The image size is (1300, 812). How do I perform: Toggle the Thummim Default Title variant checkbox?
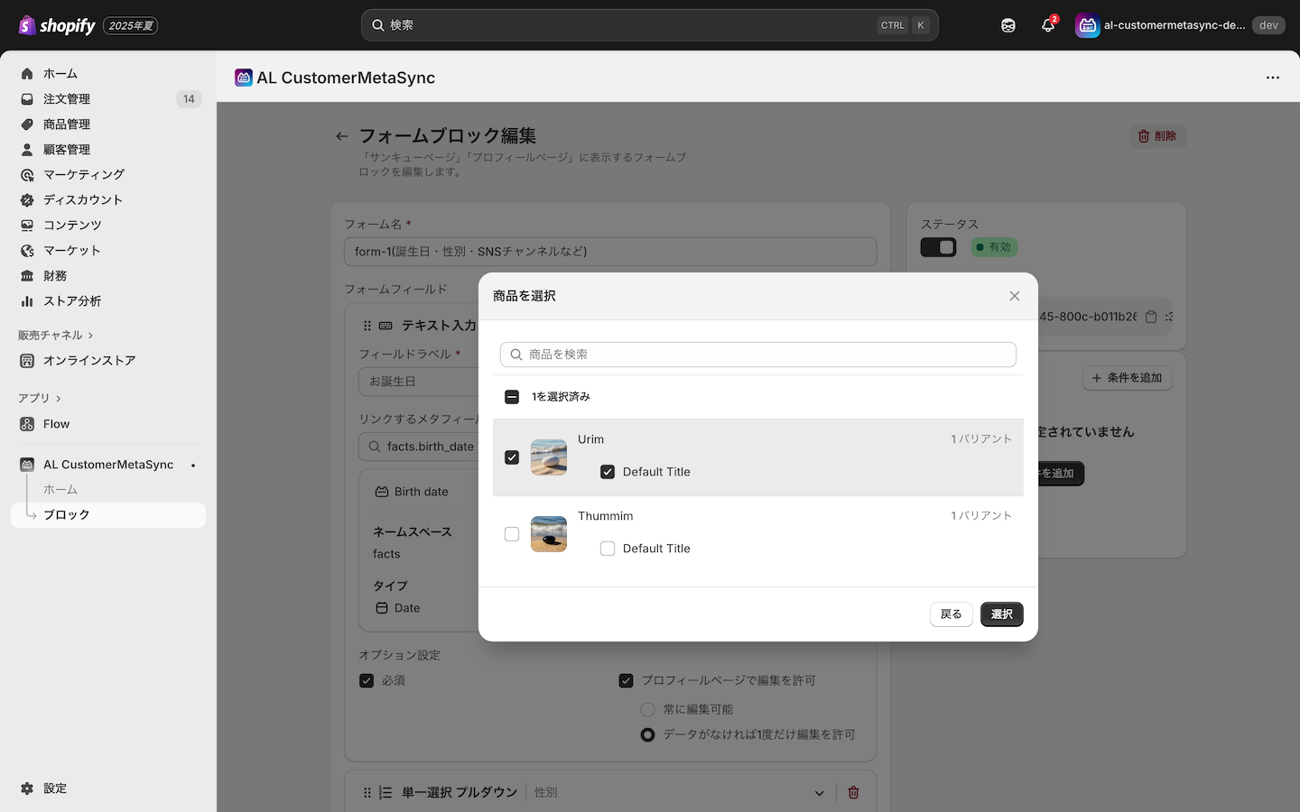[608, 549]
